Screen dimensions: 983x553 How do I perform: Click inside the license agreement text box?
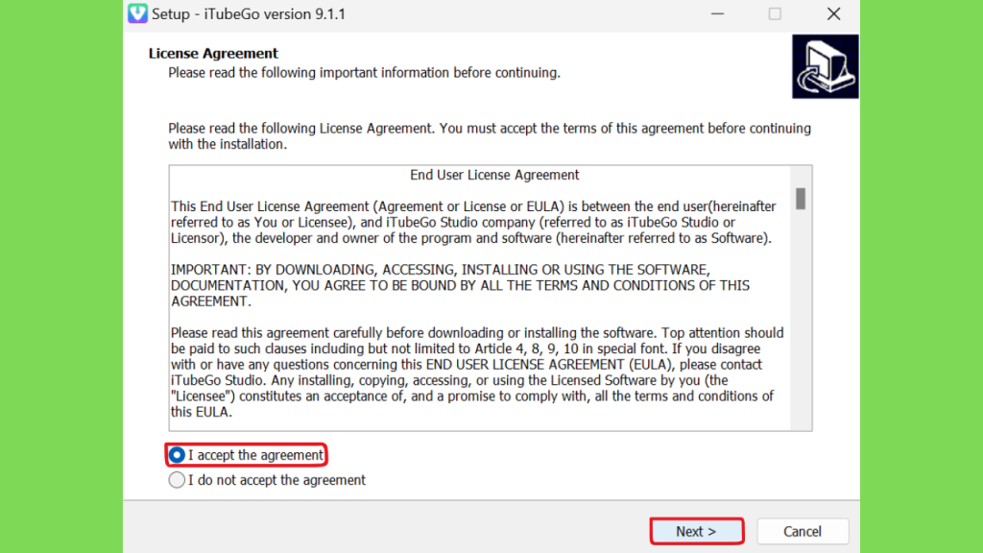pyautogui.click(x=480, y=298)
